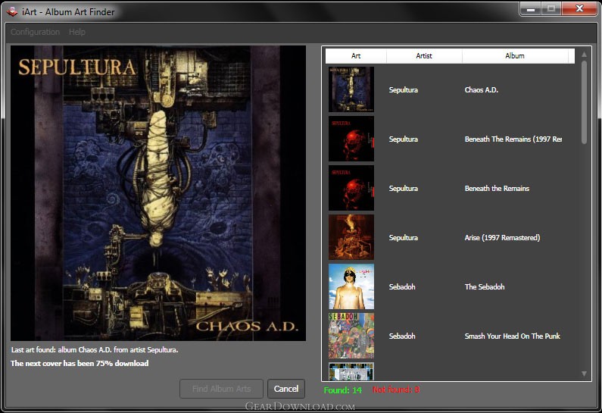Open the Help menu
Viewport: 602px width, 413px height.
tap(77, 32)
